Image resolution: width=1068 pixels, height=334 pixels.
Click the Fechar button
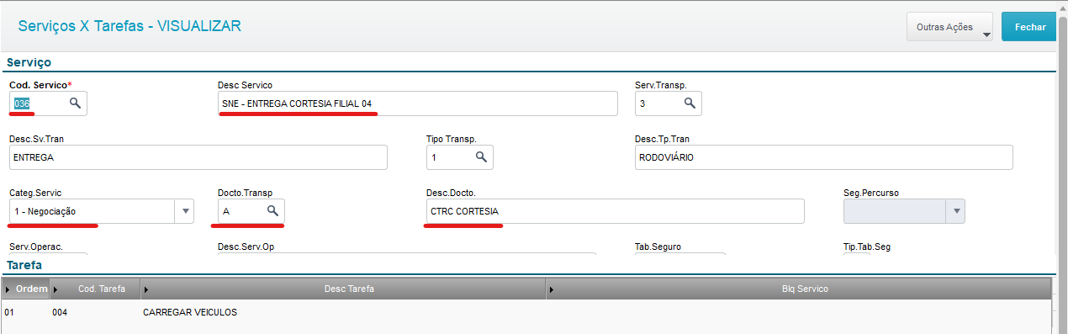(x=1029, y=27)
